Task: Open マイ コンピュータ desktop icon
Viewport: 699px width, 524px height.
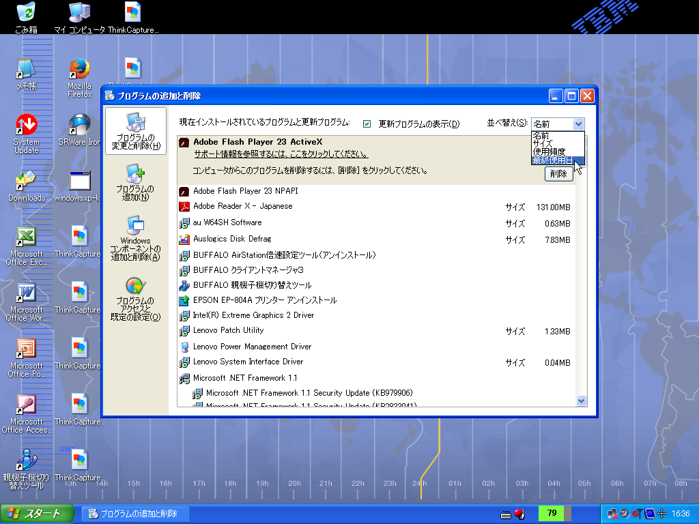Action: point(80,18)
